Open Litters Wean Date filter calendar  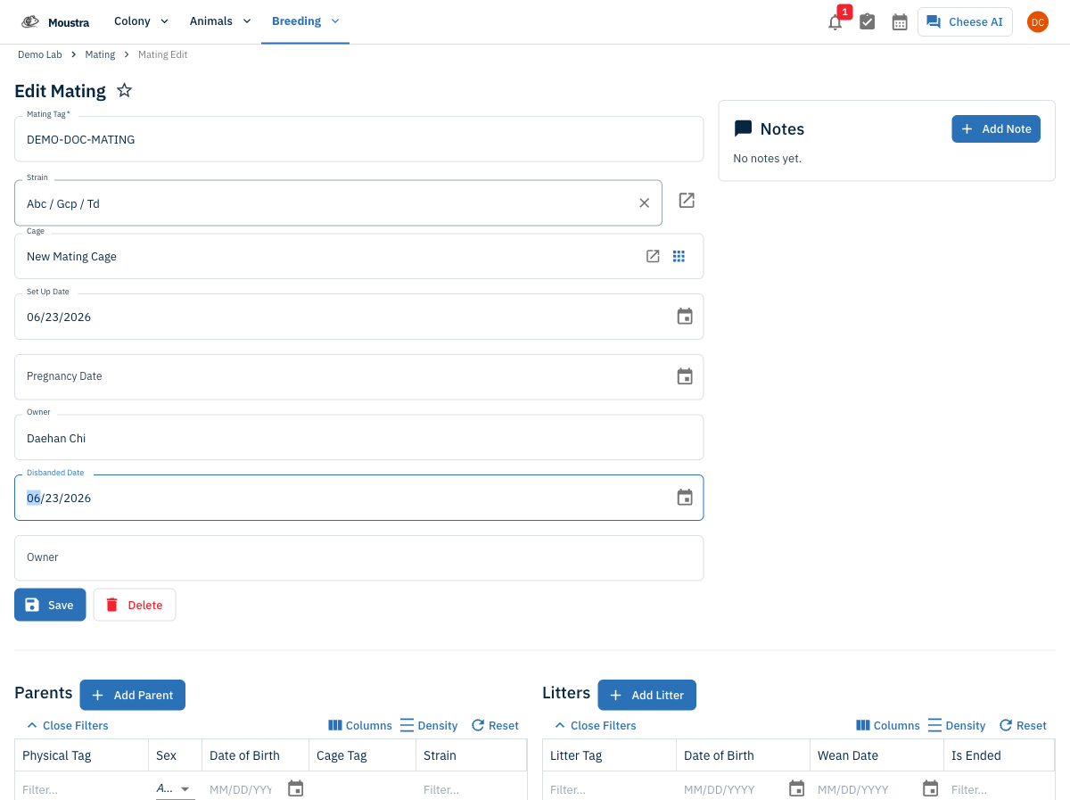(x=931, y=788)
